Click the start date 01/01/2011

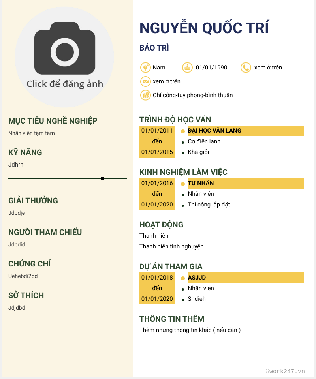point(157,131)
